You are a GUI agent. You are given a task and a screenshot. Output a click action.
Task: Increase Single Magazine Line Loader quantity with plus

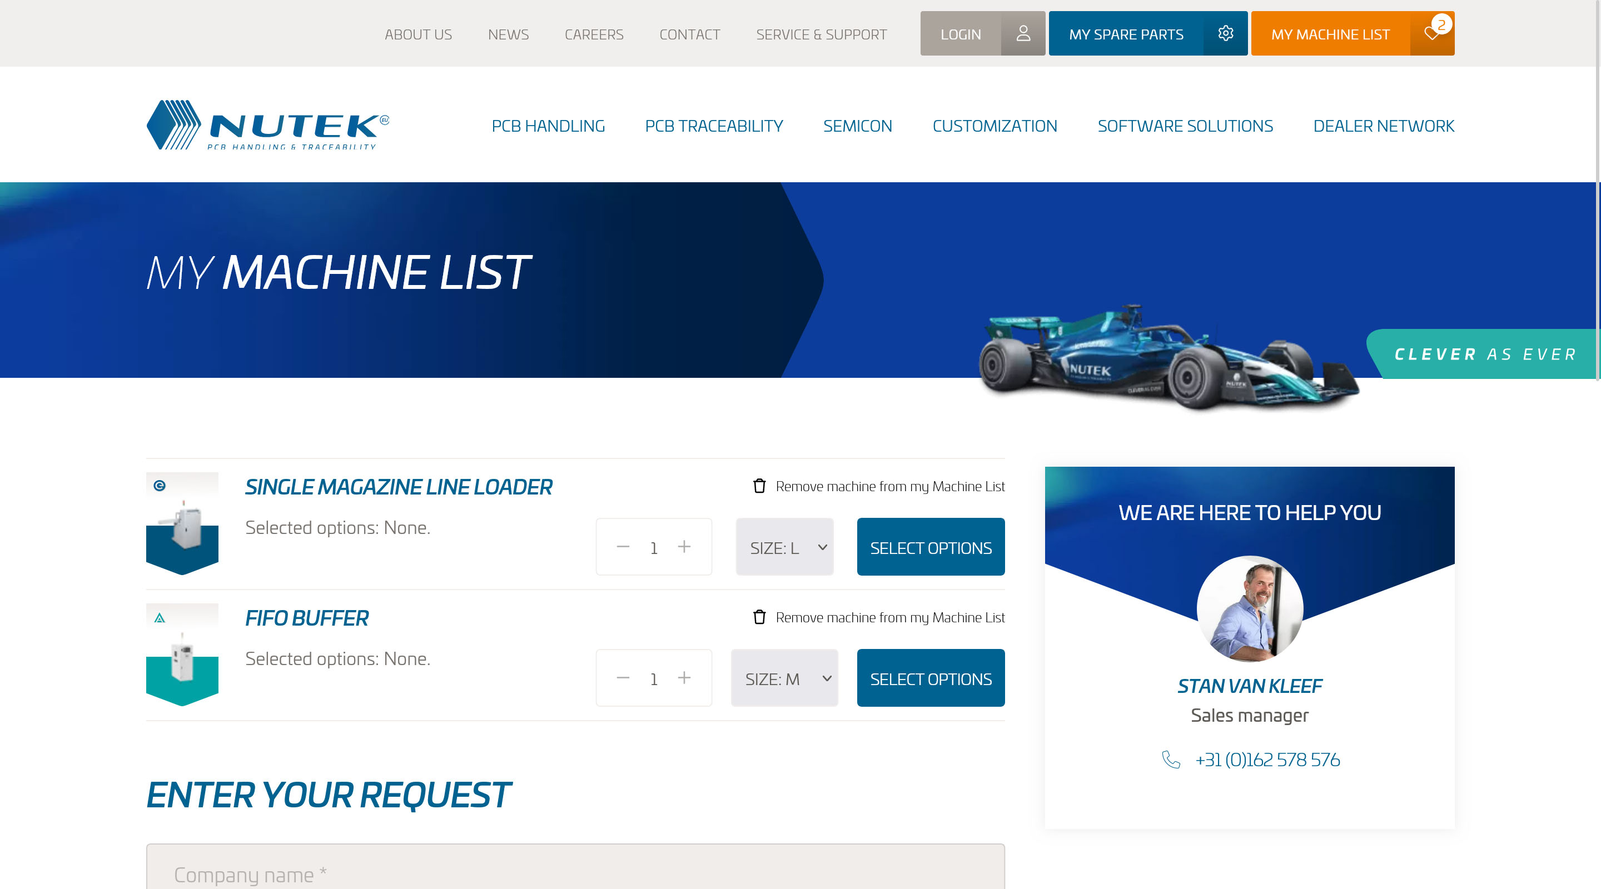pyautogui.click(x=684, y=547)
